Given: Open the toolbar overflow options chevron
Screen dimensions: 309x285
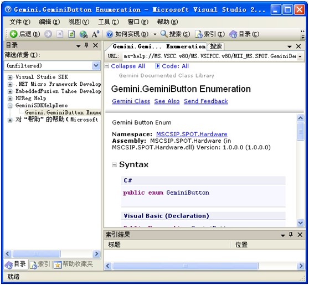Looking at the screenshot, I should [303, 34].
